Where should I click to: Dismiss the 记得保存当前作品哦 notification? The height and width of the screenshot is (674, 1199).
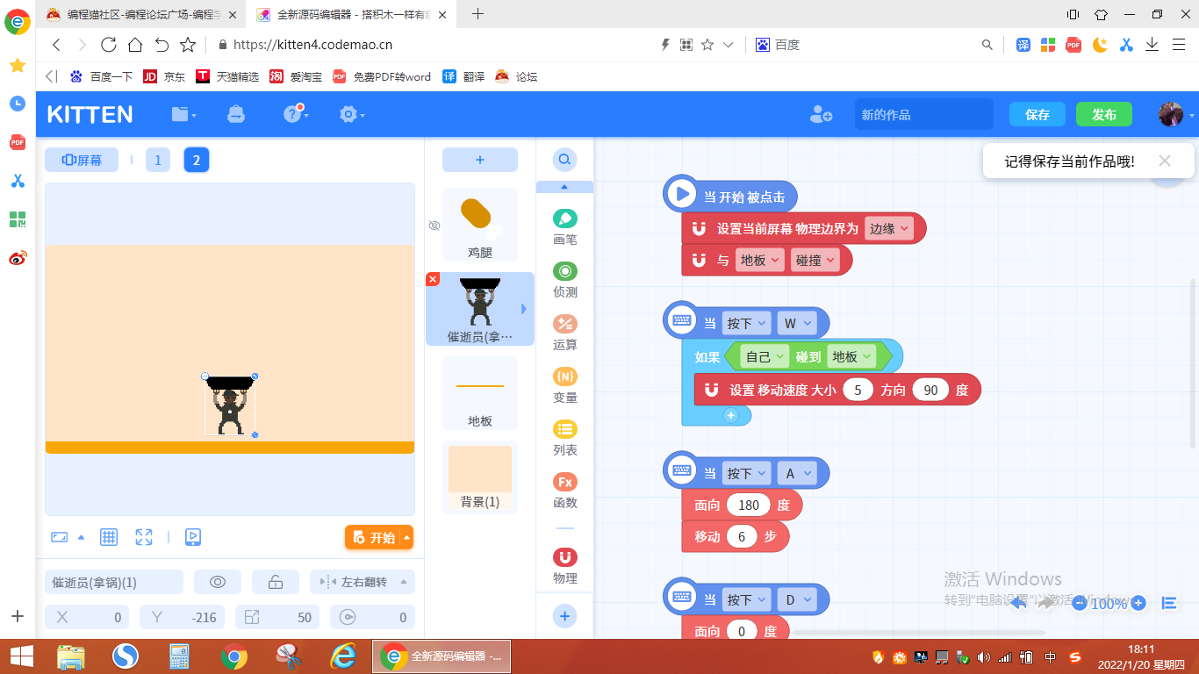tap(1164, 161)
